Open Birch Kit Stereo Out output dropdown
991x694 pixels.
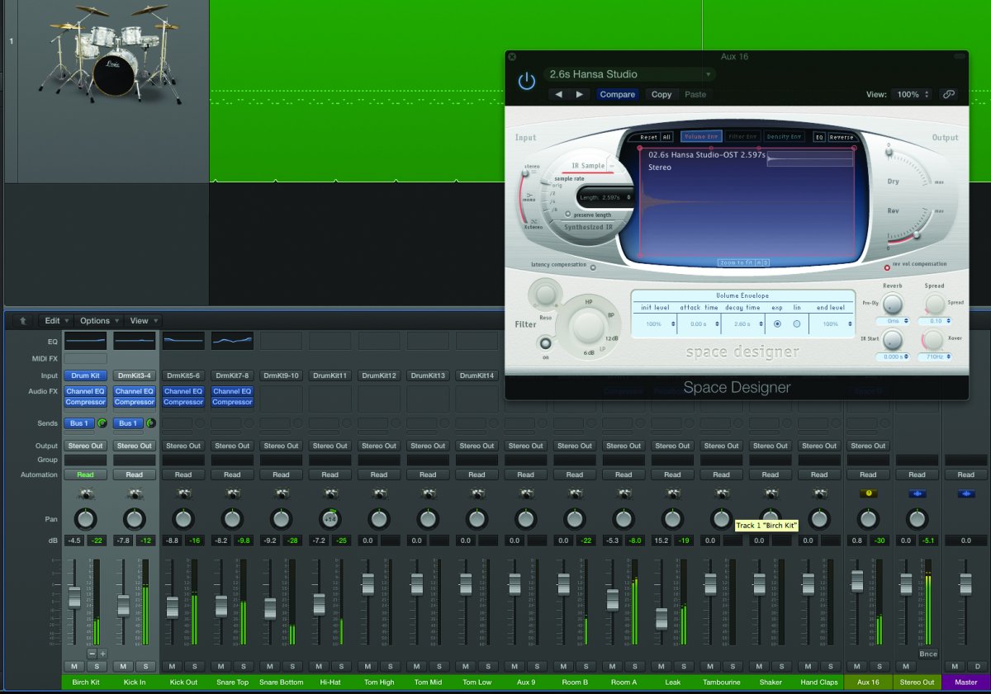coord(85,446)
